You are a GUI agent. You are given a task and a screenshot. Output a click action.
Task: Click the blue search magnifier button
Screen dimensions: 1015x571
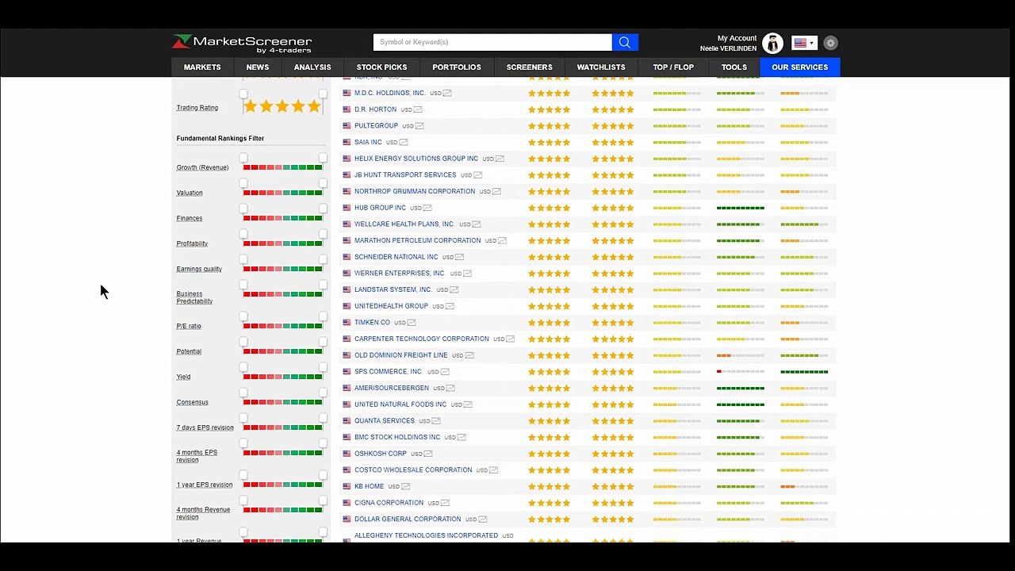pyautogui.click(x=625, y=42)
